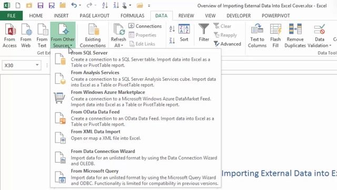The width and height of the screenshot is (337, 190).
Task: Switch to the HOME tab
Action: pos(36,16)
